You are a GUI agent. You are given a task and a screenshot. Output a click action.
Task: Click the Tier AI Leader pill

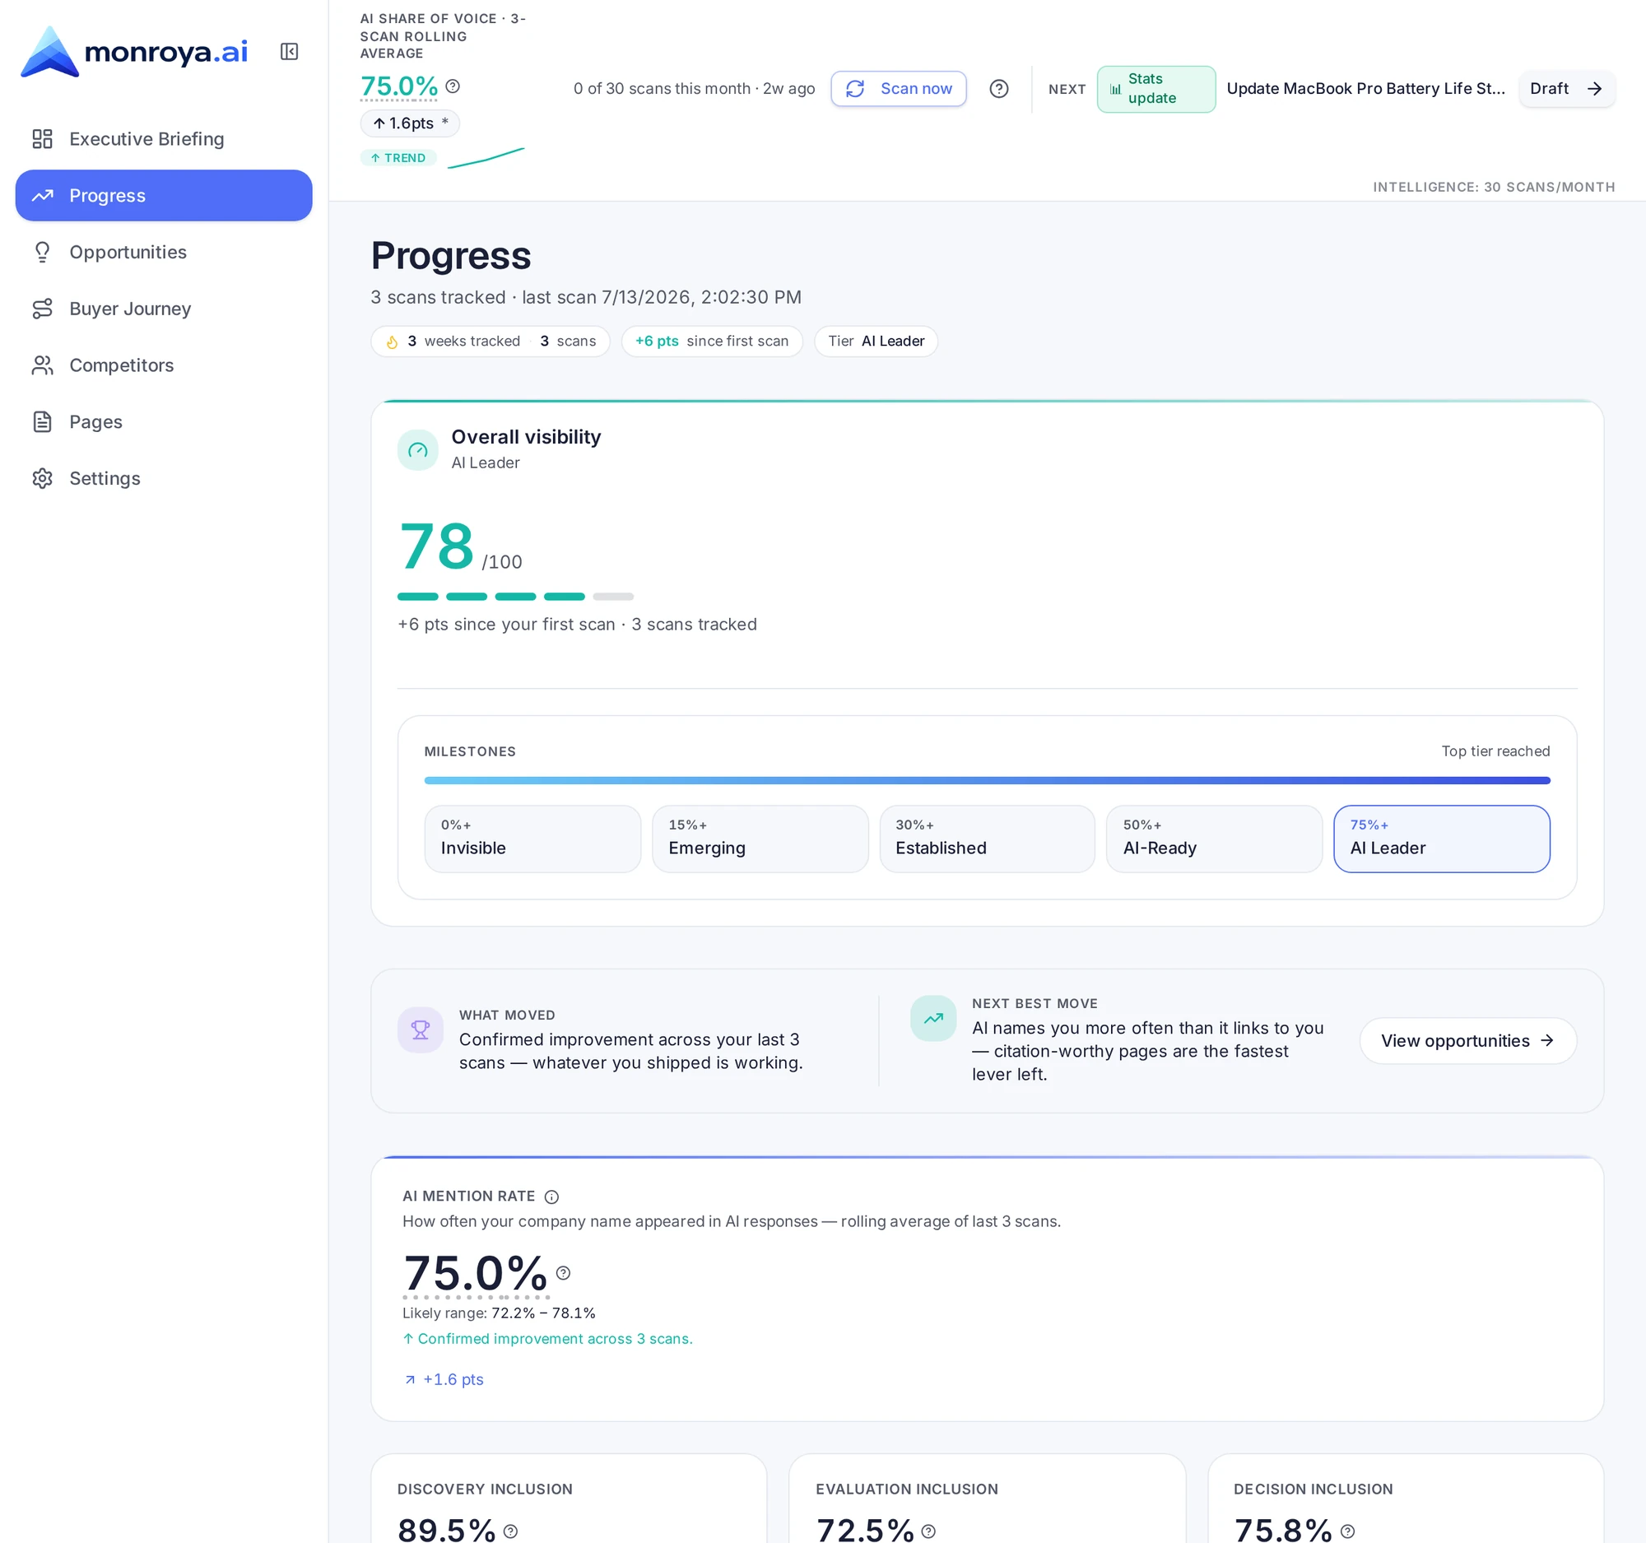[x=876, y=341]
